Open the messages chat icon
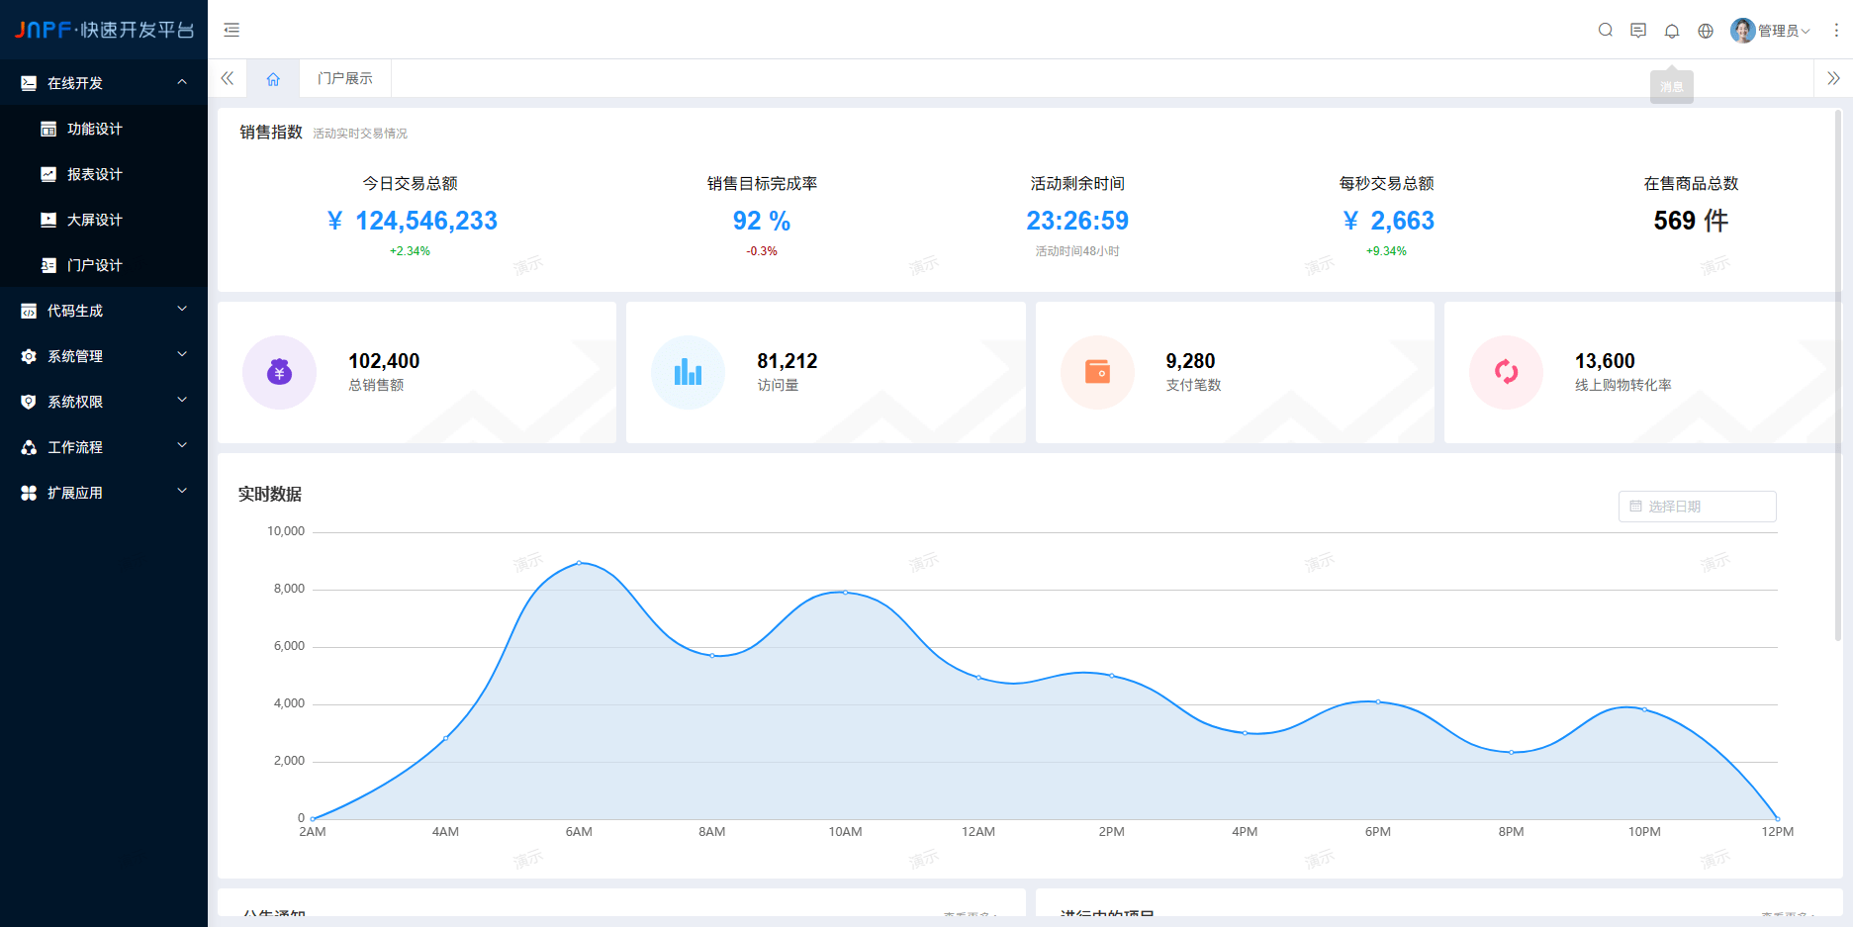The height and width of the screenshot is (927, 1853). tap(1638, 31)
